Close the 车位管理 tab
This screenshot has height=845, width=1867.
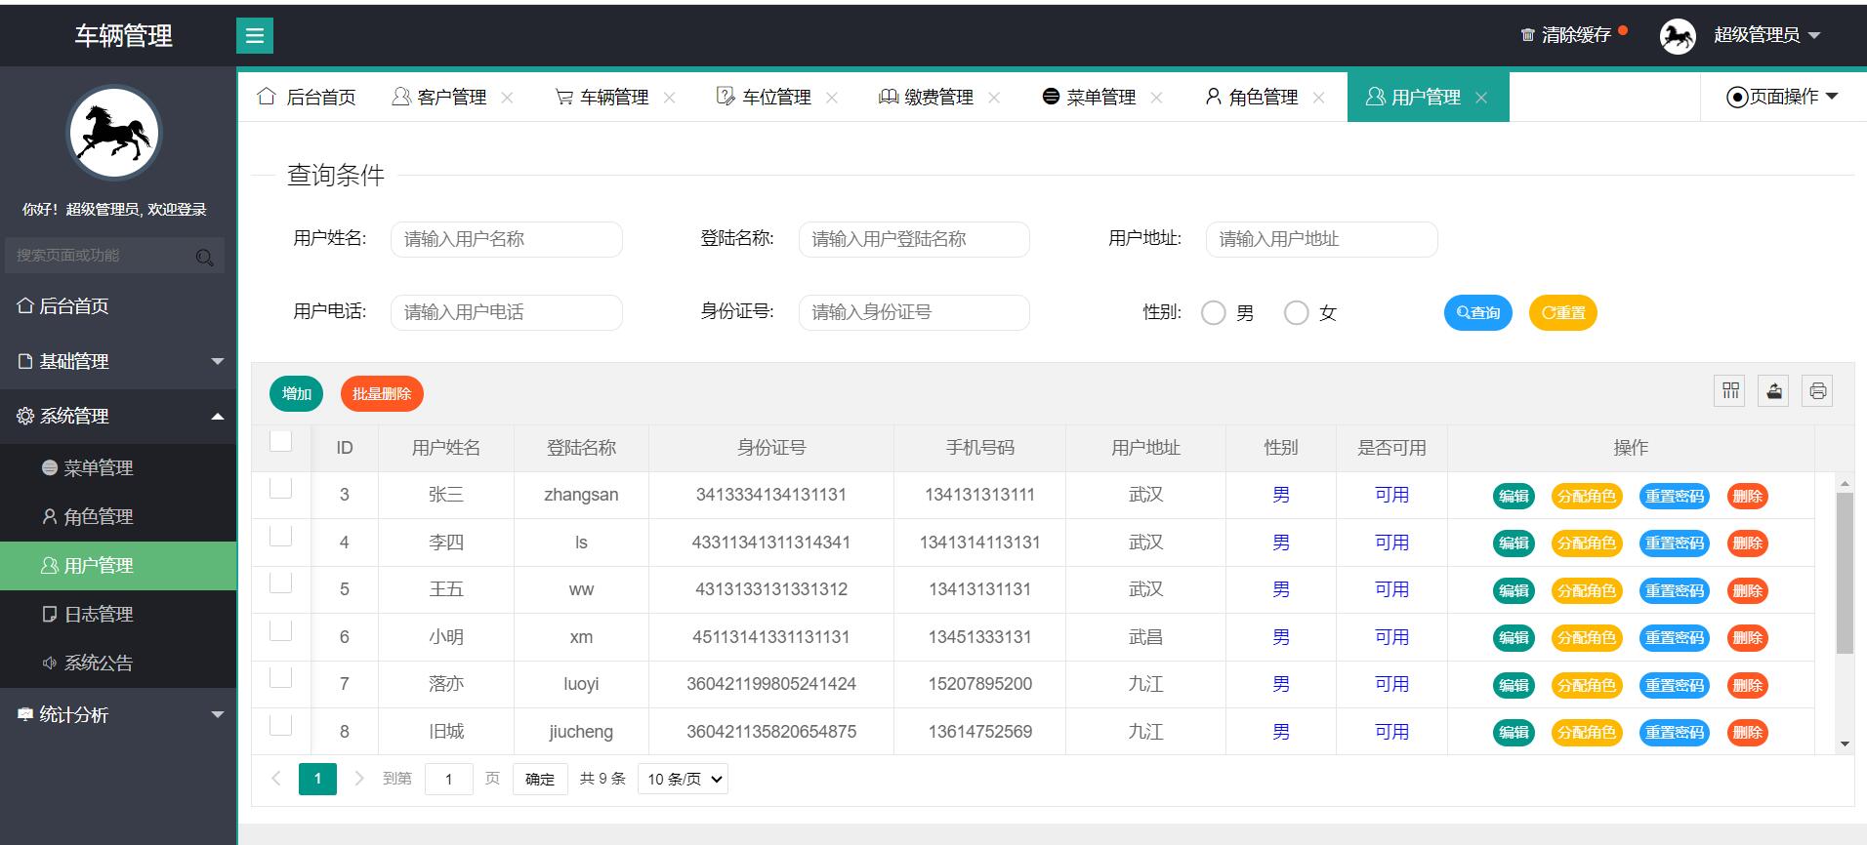pyautogui.click(x=832, y=98)
